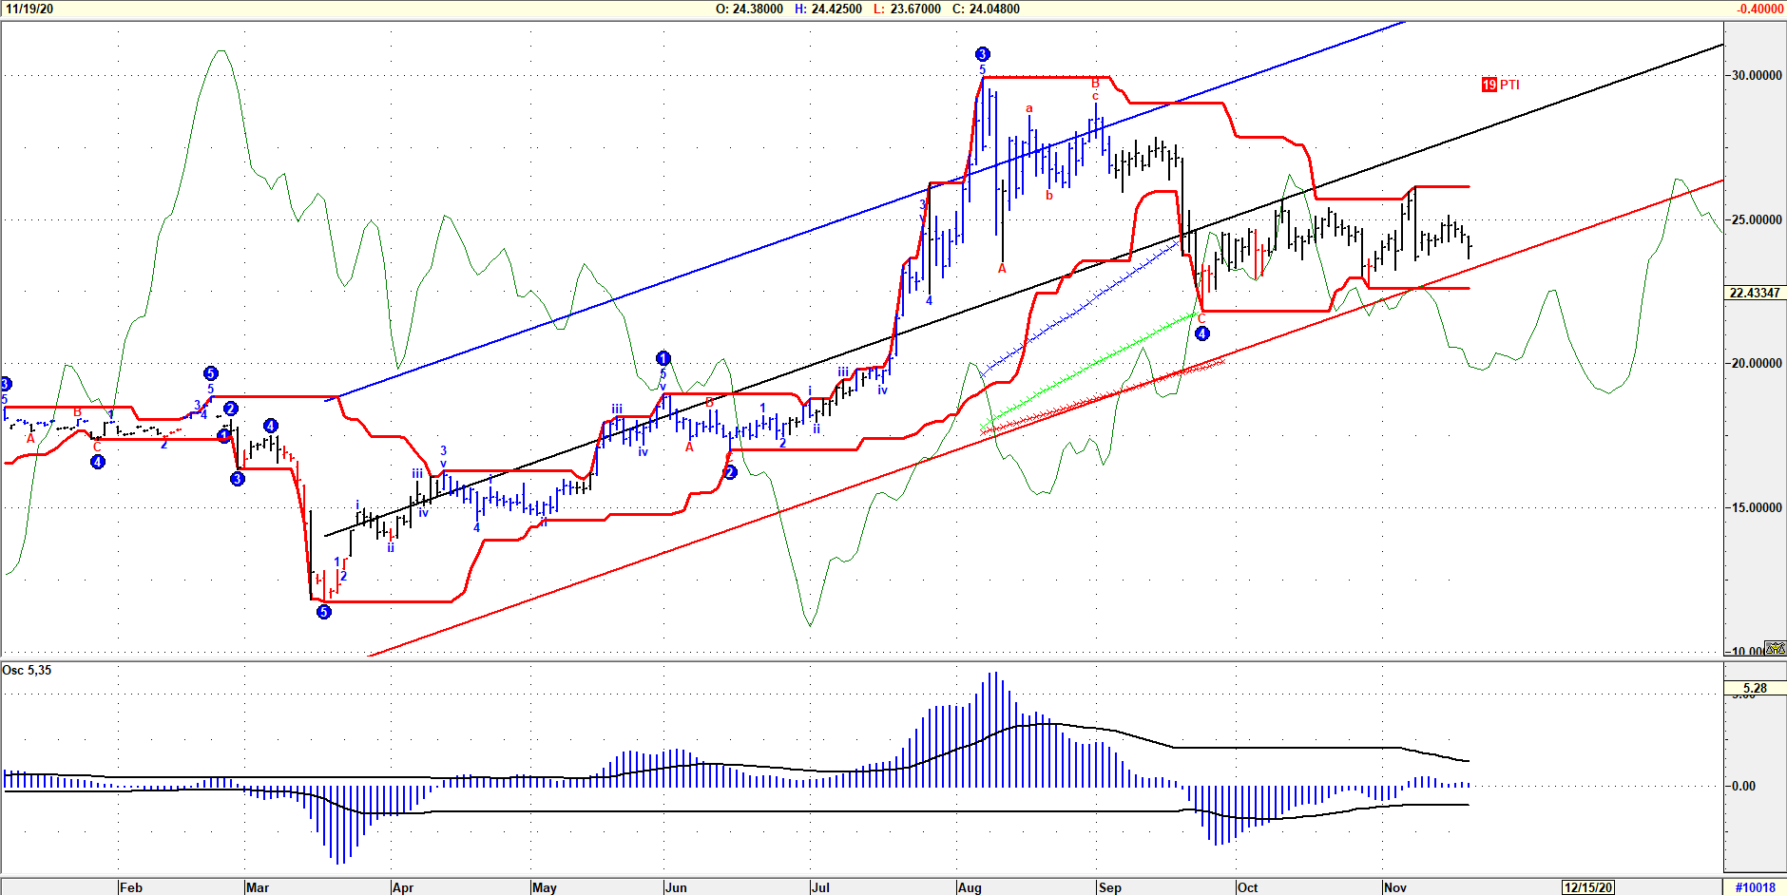This screenshot has width=1787, height=895.
Task: Click the Feb label on the time axis
Action: click(131, 887)
